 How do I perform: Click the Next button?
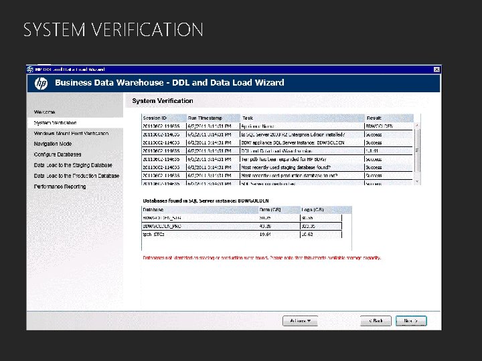pos(411,321)
